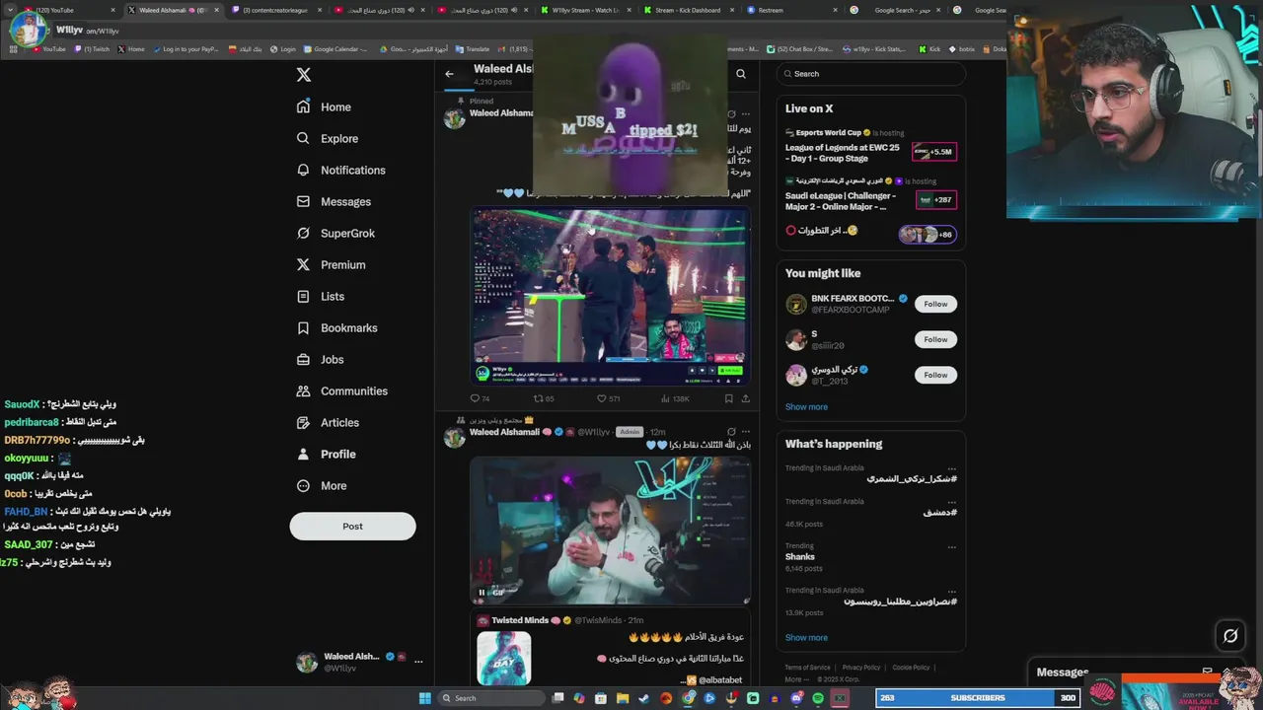Open the Twitch bookmark

[x=93, y=48]
